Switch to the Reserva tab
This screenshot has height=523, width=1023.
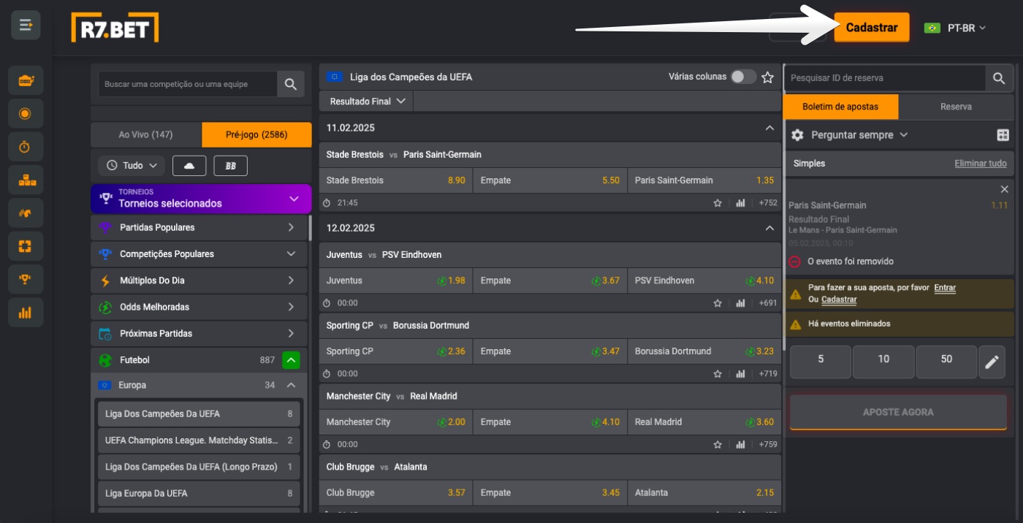[x=956, y=107]
